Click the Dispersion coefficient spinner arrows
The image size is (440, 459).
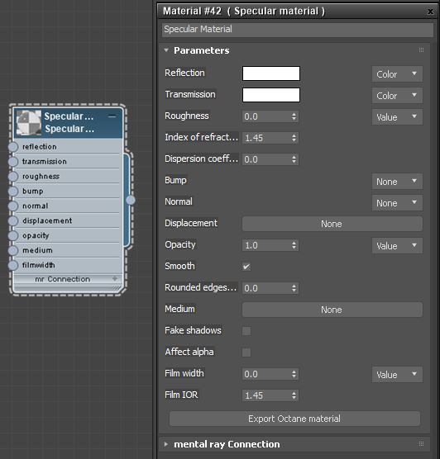pyautogui.click(x=294, y=159)
